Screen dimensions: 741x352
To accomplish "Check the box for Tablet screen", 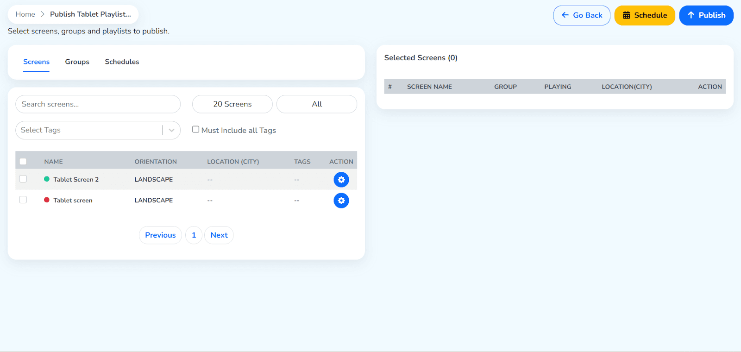I will point(23,200).
